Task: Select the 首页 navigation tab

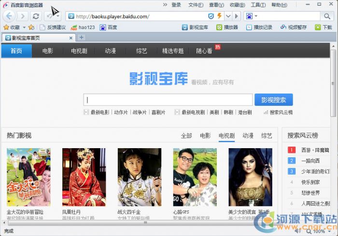Action: tap(16, 51)
